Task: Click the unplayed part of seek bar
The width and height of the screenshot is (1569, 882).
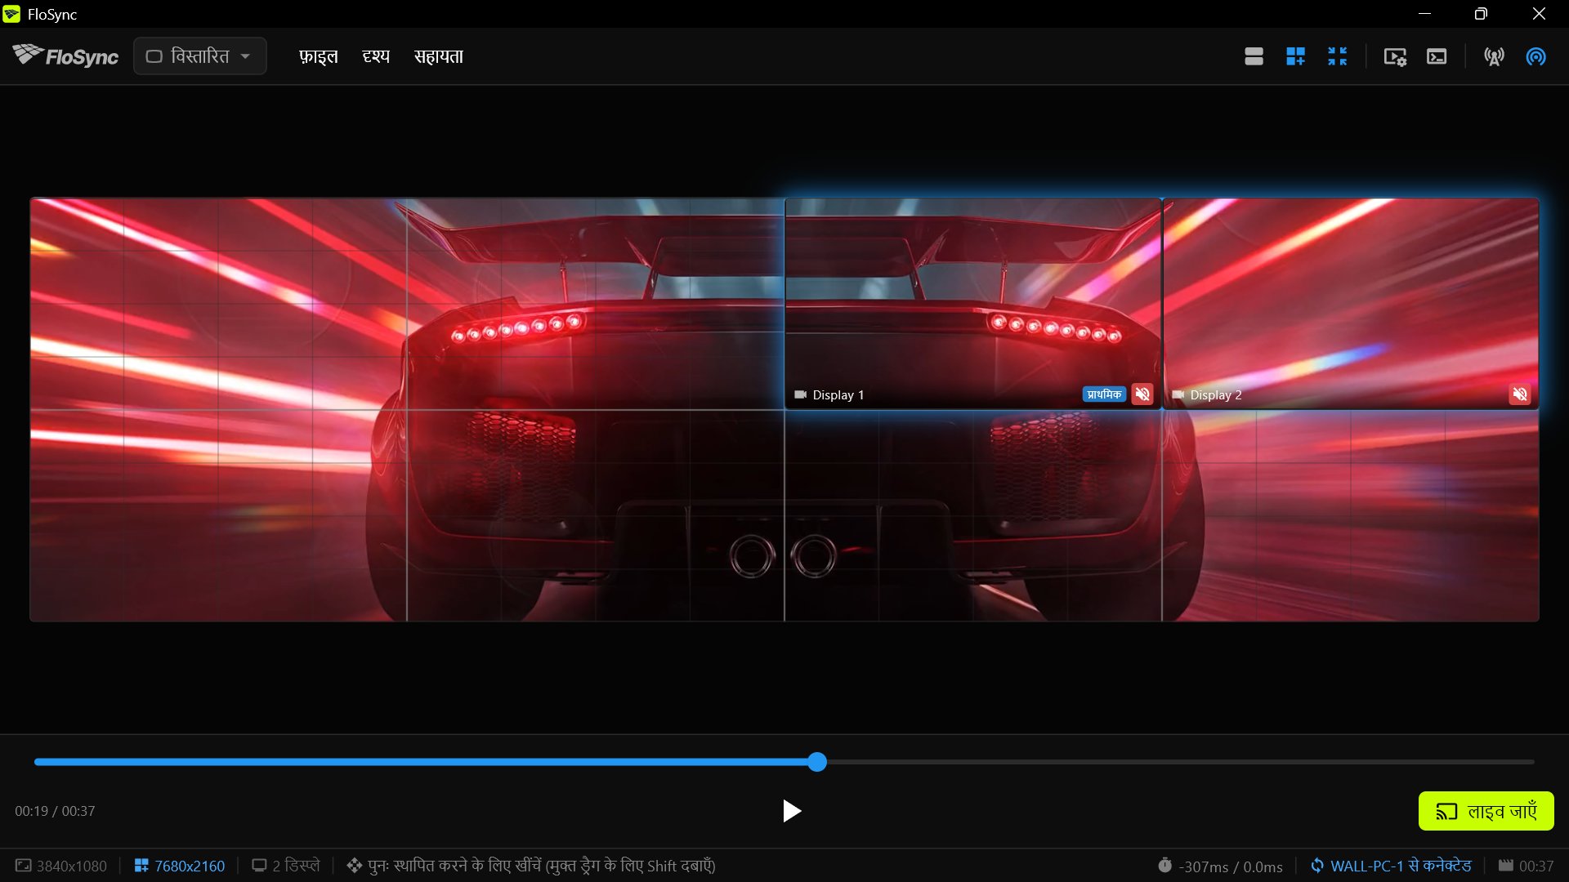Action: pyautogui.click(x=1180, y=762)
